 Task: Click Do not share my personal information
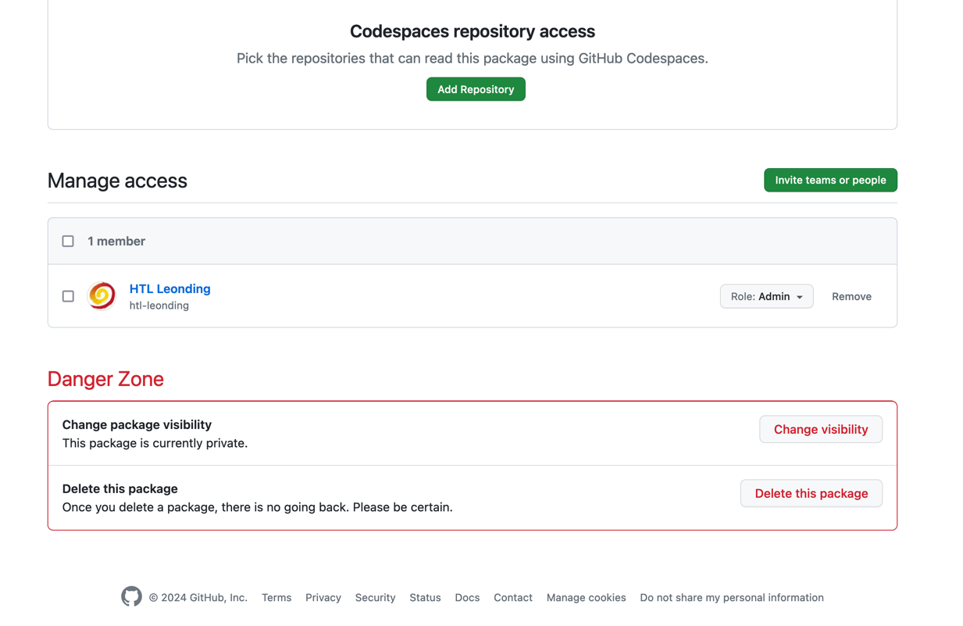tap(732, 598)
